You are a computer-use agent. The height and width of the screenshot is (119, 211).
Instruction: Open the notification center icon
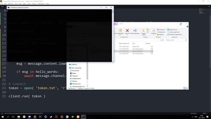pyautogui.click(x=207, y=117)
